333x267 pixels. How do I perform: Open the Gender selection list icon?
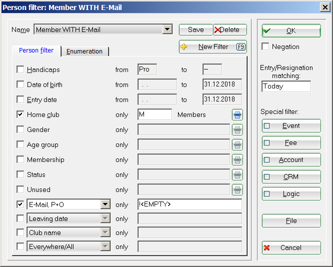click(x=237, y=130)
